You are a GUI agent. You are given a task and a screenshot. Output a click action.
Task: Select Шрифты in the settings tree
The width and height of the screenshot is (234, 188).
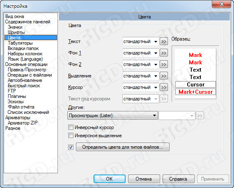(x=16, y=32)
